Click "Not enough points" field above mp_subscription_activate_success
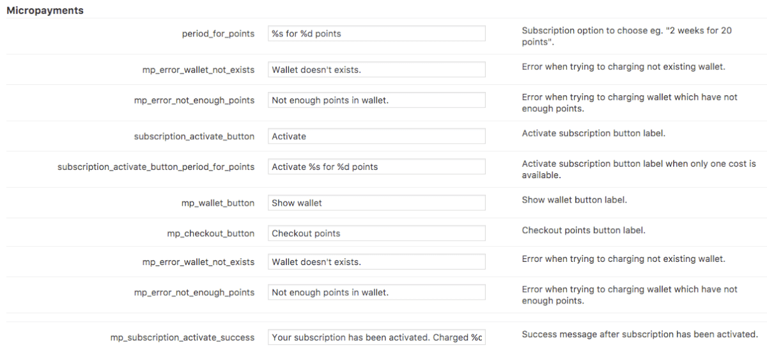The image size is (767, 352). point(376,293)
